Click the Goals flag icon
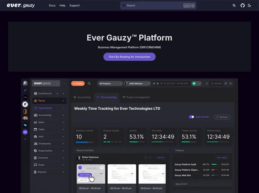 [x=35, y=165]
